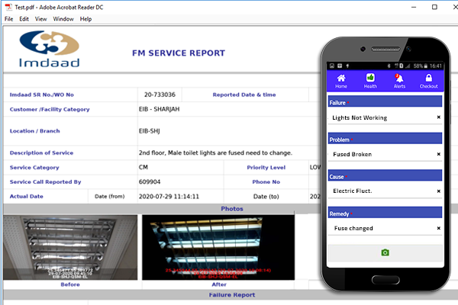Clear the Lights Not Working entry
Viewport: 458px width, 305px height.
[x=438, y=117]
